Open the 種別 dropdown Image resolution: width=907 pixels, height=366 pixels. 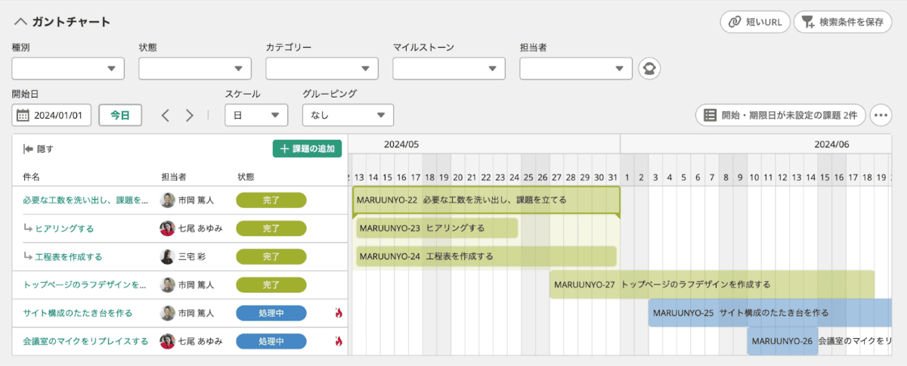tap(68, 69)
